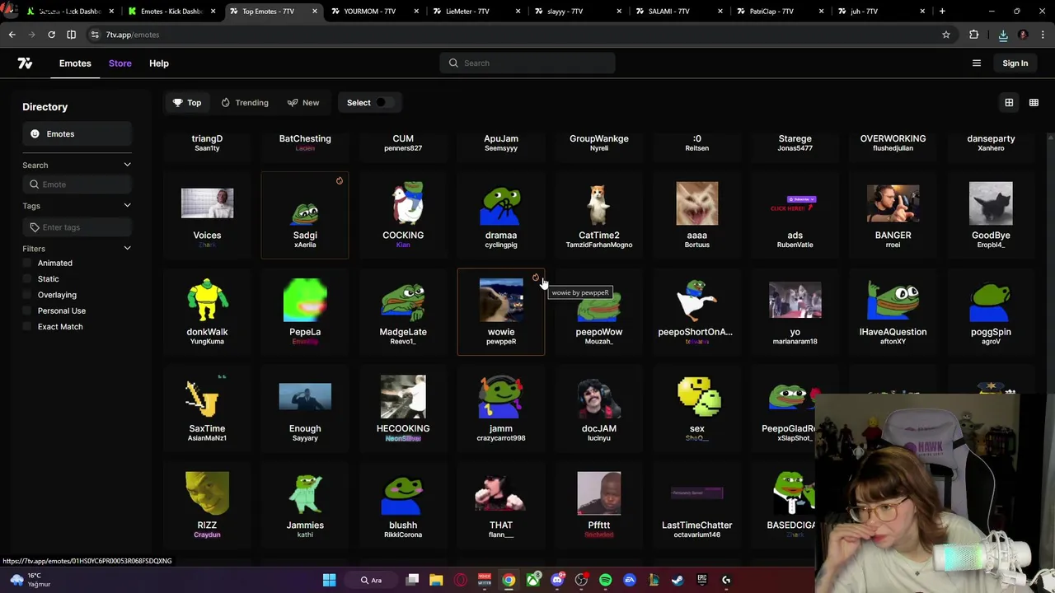Open the danseparty emote name link
The image size is (1055, 593).
click(x=991, y=138)
